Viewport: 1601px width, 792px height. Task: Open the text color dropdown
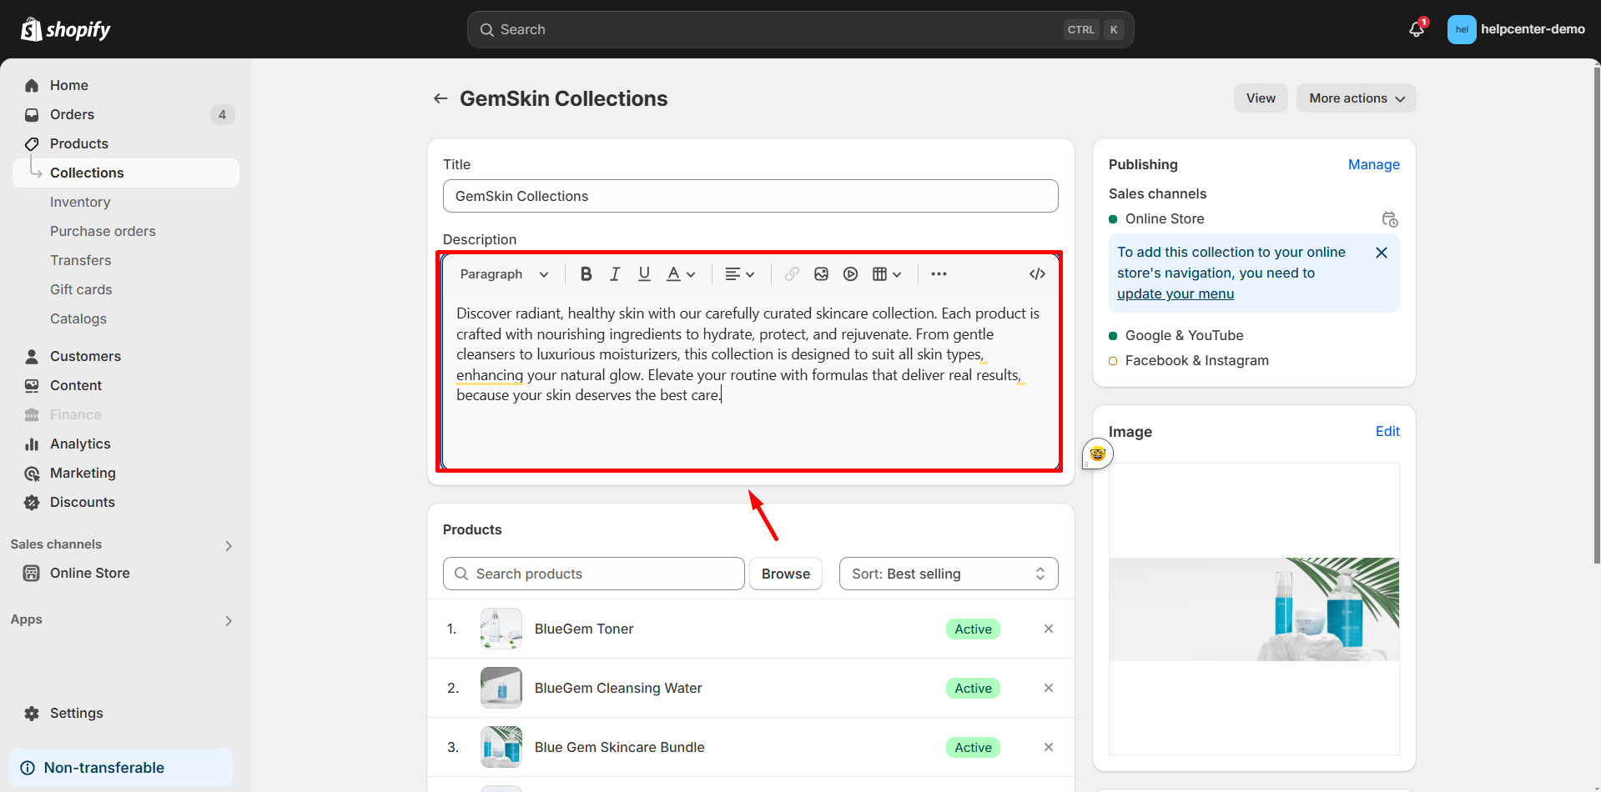[681, 274]
